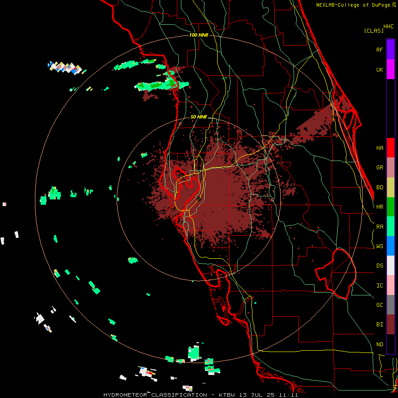Click the HYDROMETEOR CLASSIFICATION KTBW timestamp caption

coord(200,395)
